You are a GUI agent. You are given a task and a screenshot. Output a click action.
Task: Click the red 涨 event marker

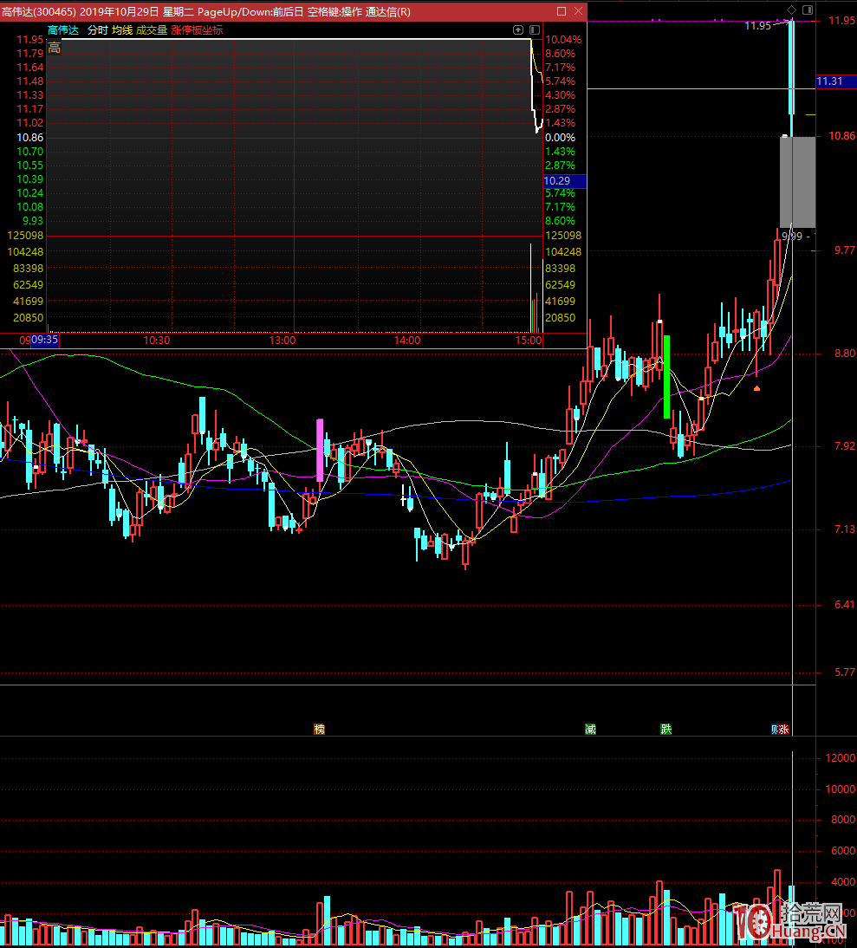point(784,730)
